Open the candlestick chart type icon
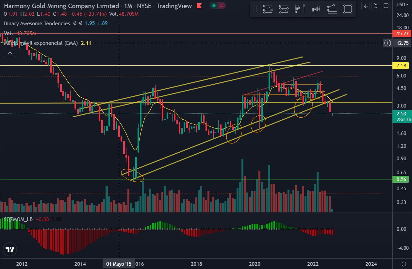 coord(316,9)
